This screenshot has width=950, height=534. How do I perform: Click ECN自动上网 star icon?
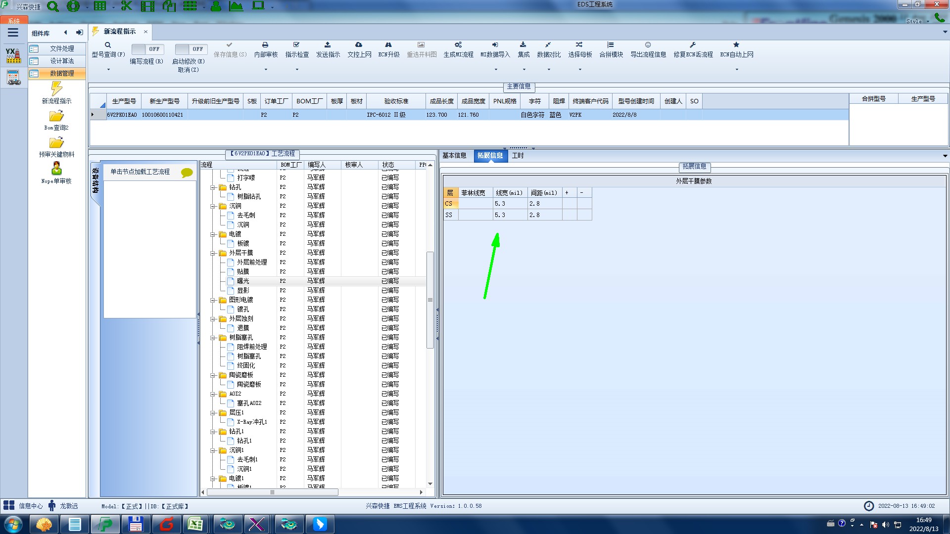click(x=736, y=45)
